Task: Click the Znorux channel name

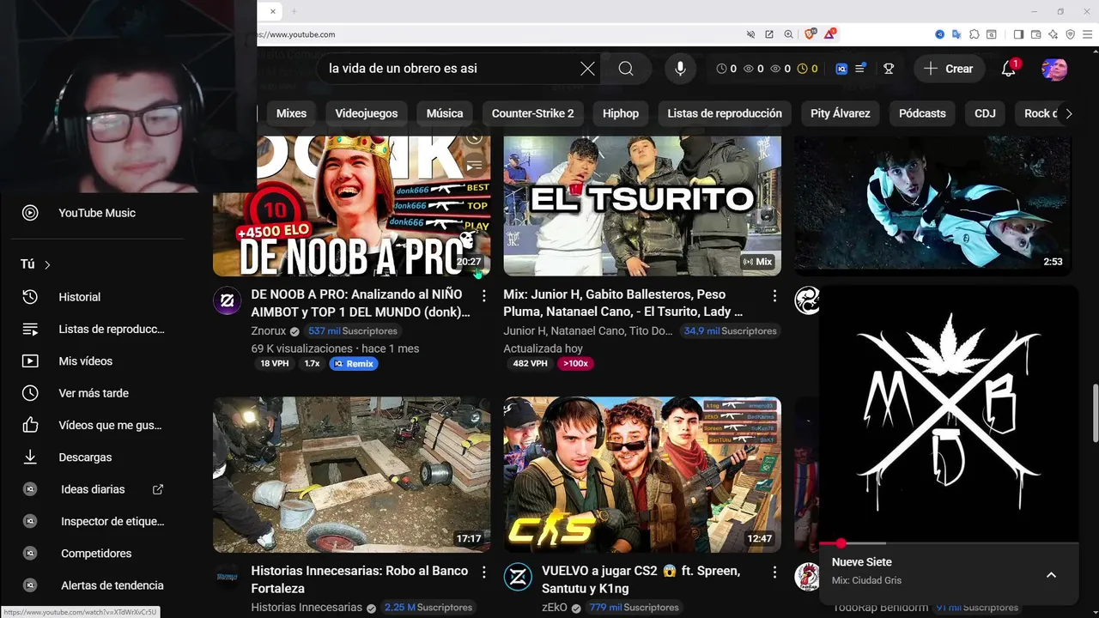Action: (268, 331)
